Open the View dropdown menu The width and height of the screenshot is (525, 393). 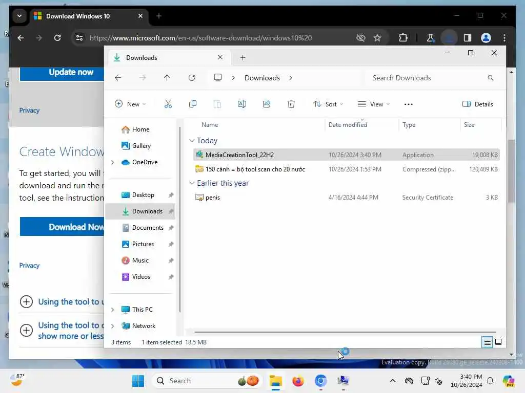pyautogui.click(x=373, y=104)
